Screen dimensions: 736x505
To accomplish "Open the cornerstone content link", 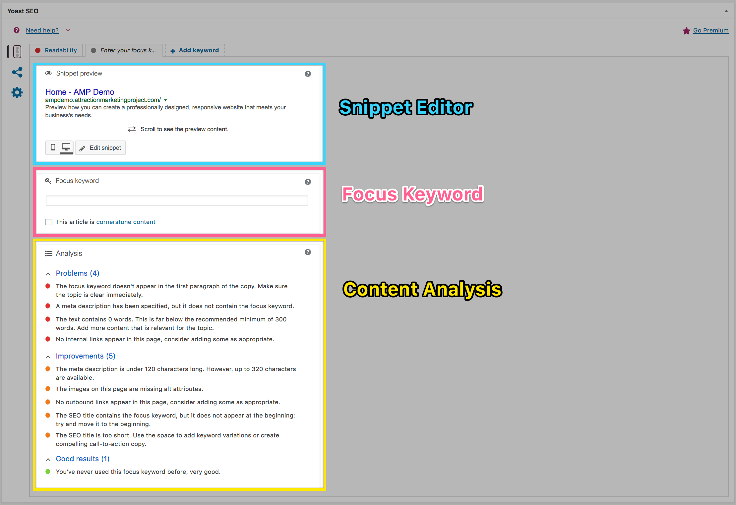I will 126,222.
